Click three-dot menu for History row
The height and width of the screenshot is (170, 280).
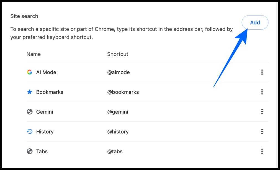point(262,131)
